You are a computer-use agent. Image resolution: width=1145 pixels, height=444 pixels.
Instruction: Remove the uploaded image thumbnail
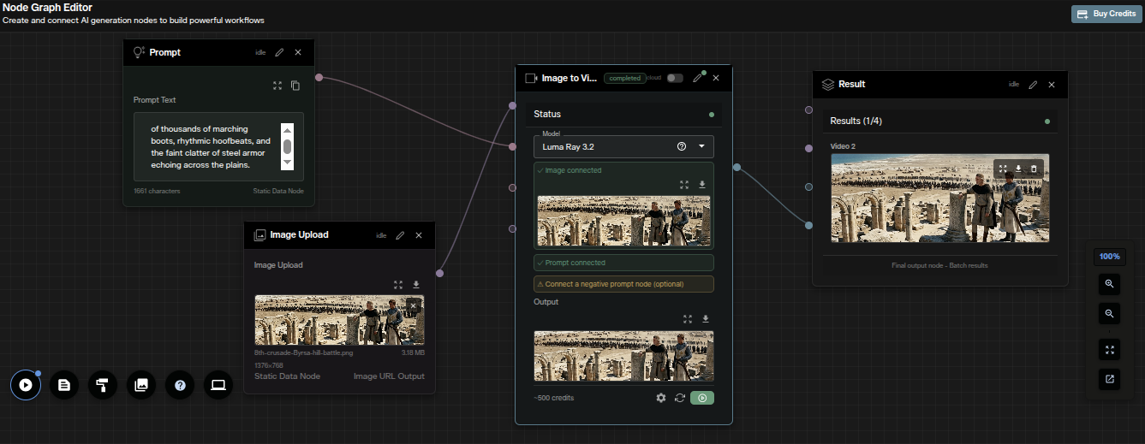coord(413,305)
